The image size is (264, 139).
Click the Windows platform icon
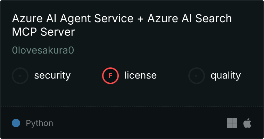(232, 123)
